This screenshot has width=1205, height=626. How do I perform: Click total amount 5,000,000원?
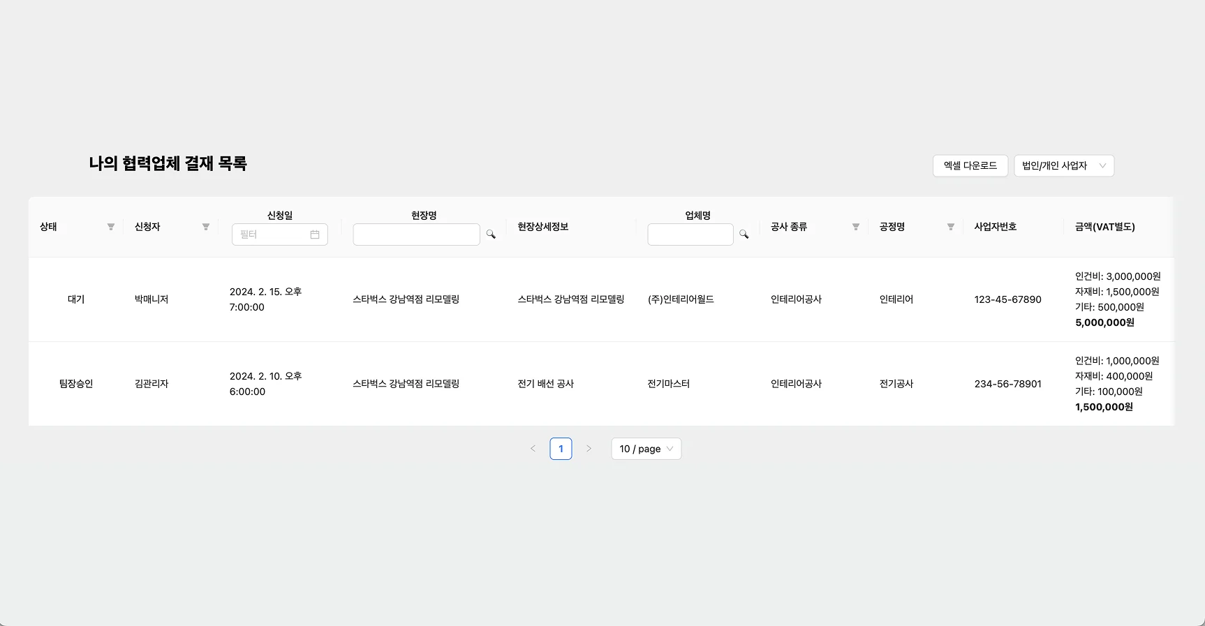click(x=1105, y=322)
